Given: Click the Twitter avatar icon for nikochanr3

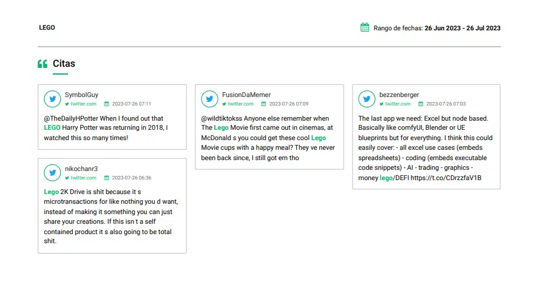Looking at the screenshot, I should point(53,173).
